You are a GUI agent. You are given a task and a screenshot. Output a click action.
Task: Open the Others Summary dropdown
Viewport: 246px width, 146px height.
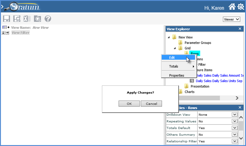[x=234, y=134]
